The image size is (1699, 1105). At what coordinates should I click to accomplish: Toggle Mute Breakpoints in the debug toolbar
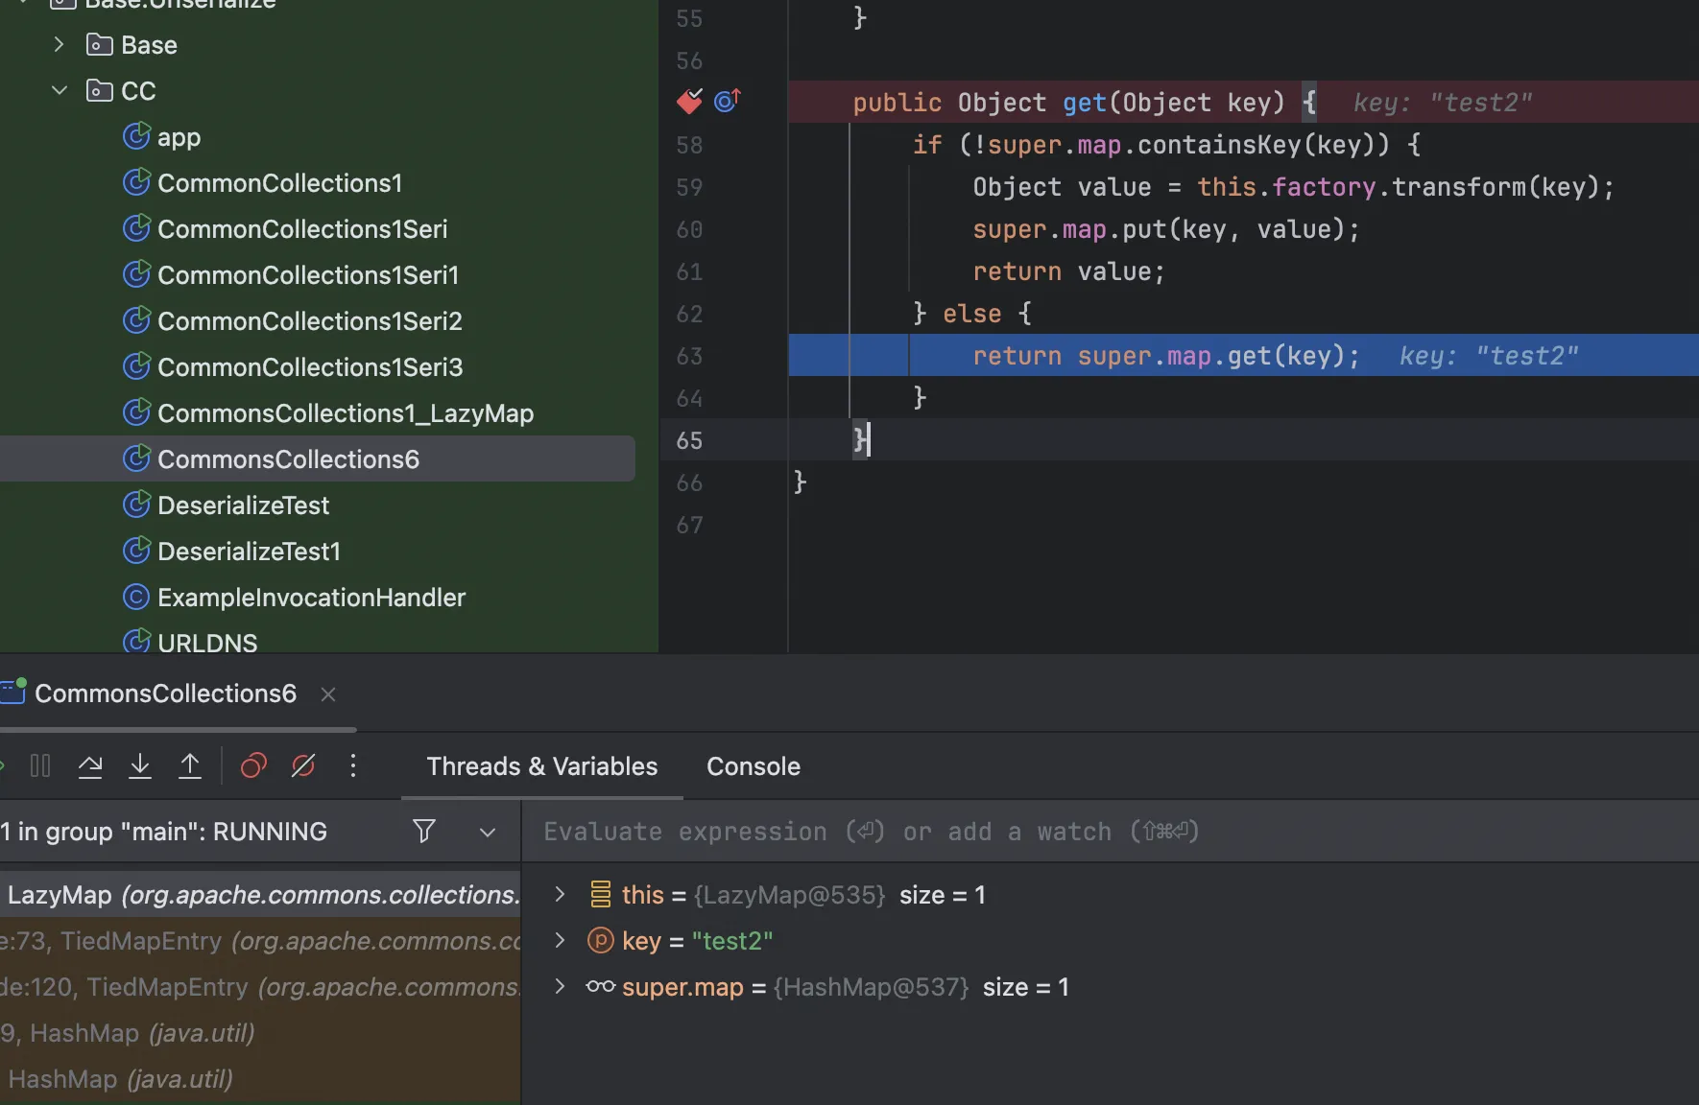coord(303,765)
